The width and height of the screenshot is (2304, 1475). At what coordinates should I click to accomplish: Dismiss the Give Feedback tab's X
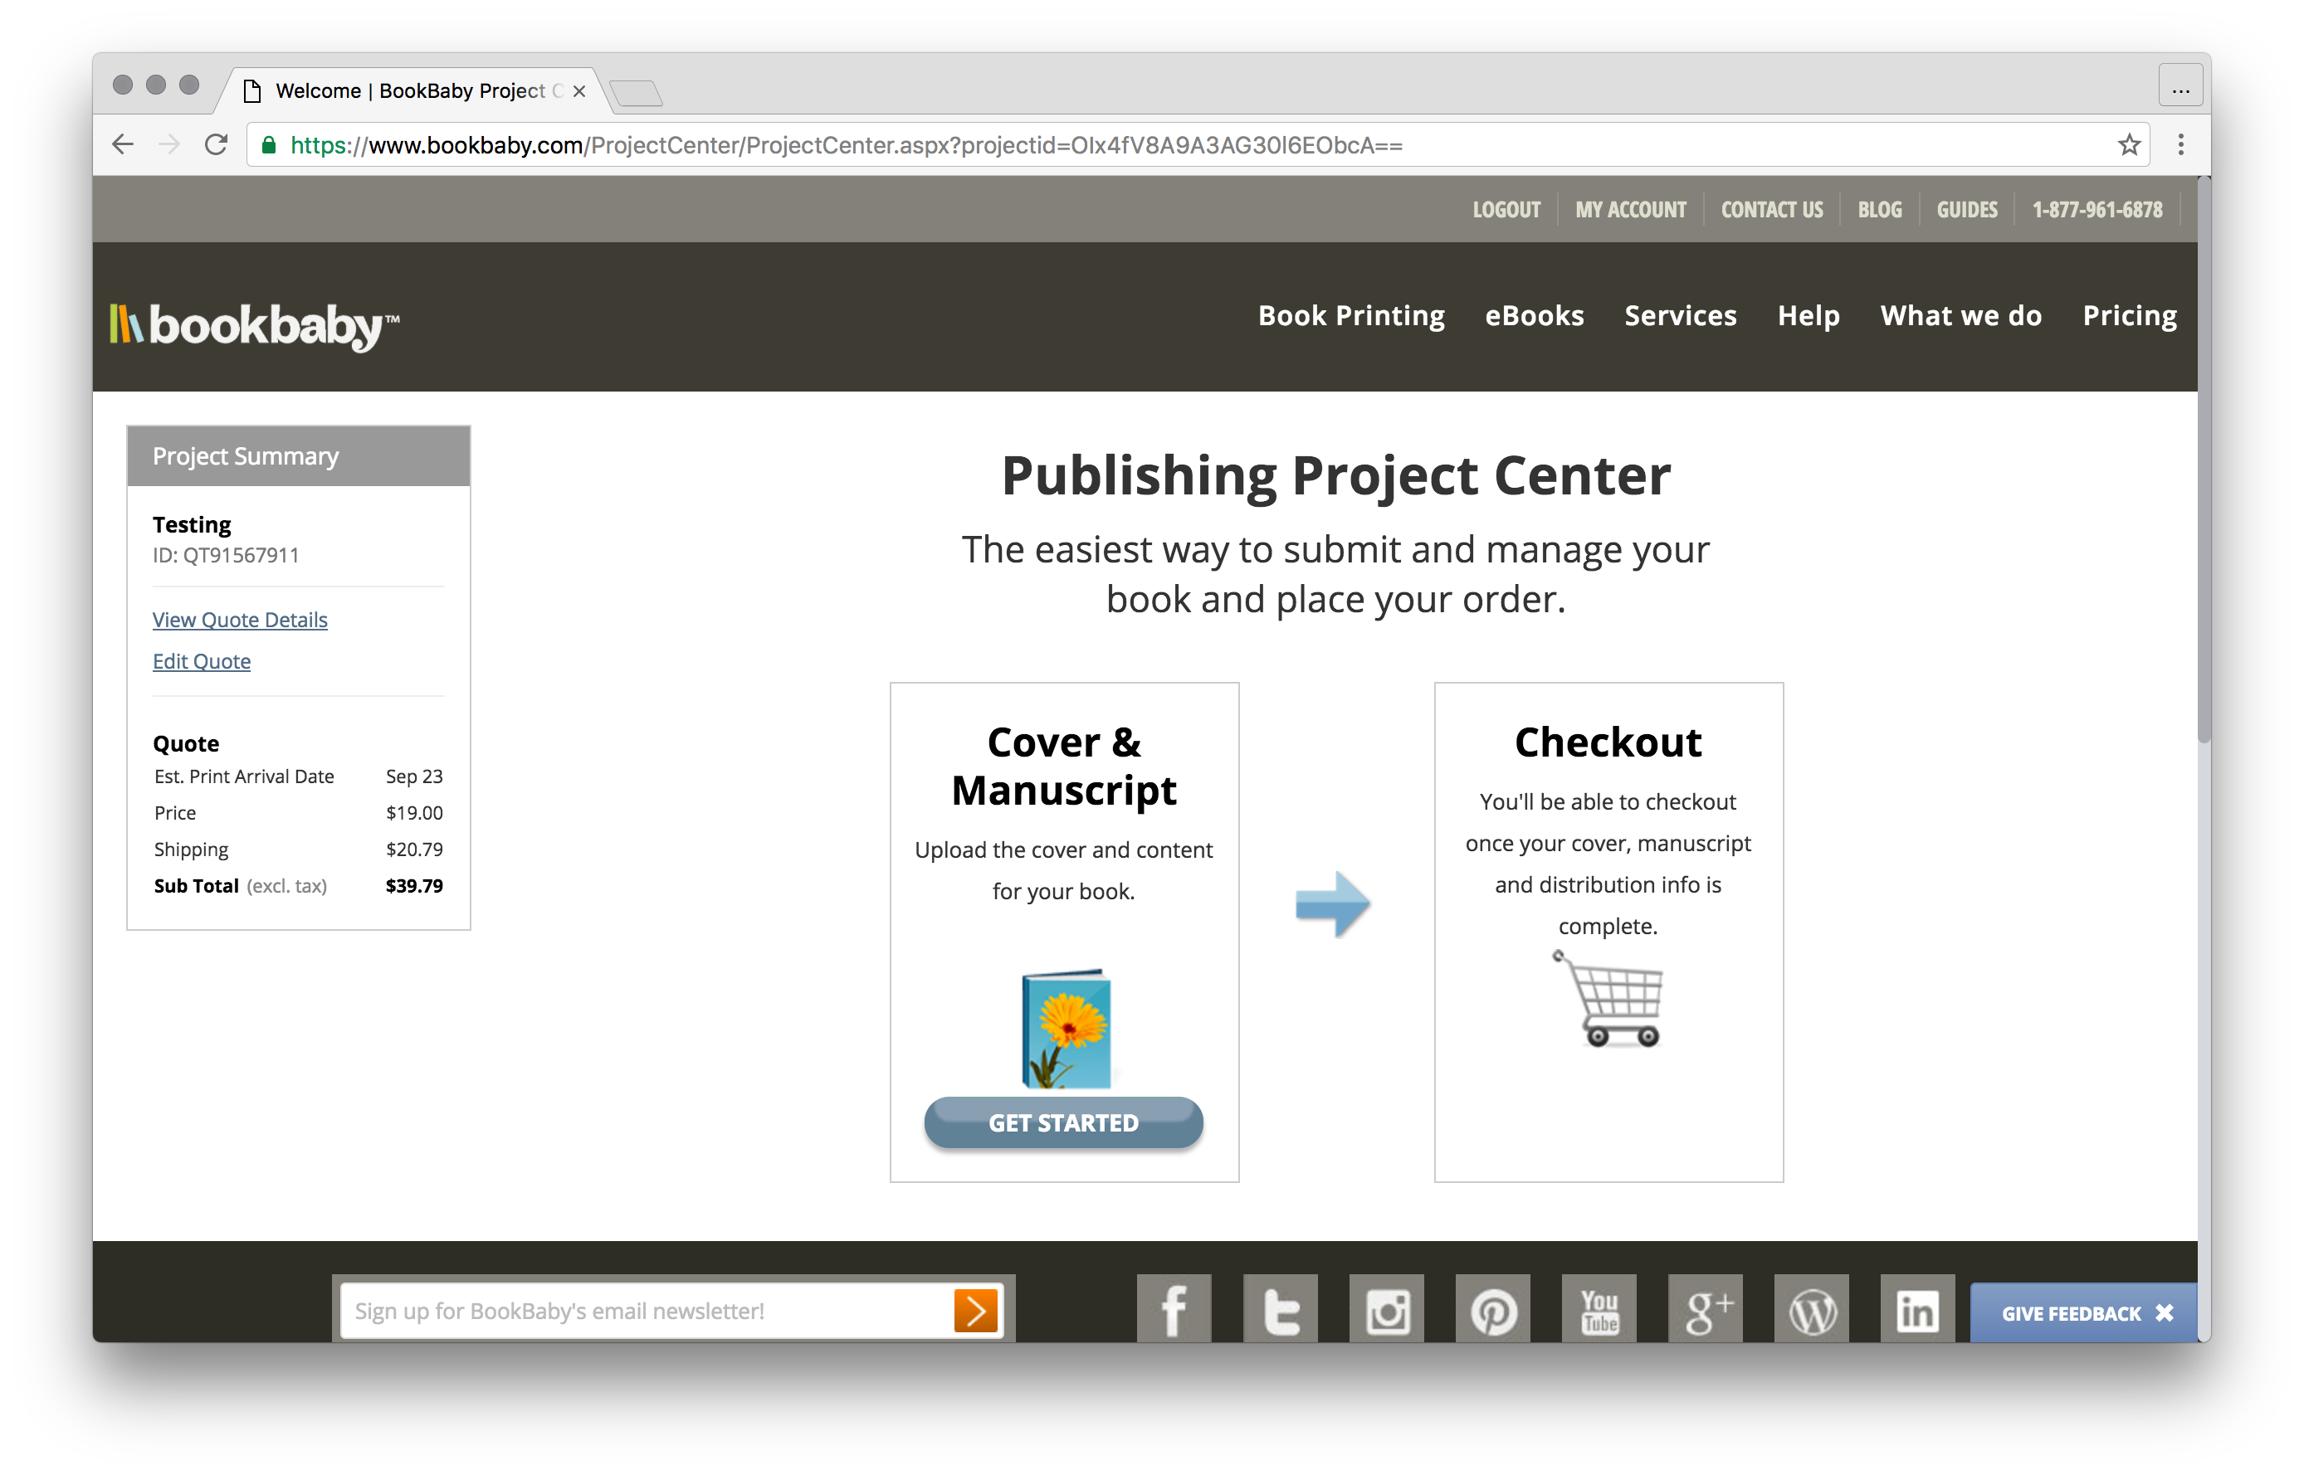pyautogui.click(x=2164, y=1313)
